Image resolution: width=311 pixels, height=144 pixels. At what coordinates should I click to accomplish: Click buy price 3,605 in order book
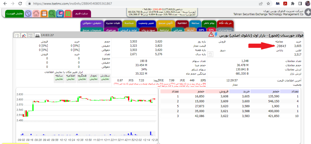pos(245,96)
